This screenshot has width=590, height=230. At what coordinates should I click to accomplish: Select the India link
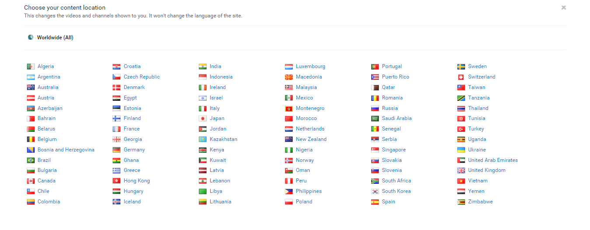215,66
